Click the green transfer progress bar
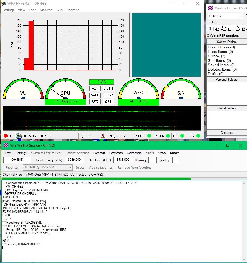The width and height of the screenshot is (247, 263). 96,179
